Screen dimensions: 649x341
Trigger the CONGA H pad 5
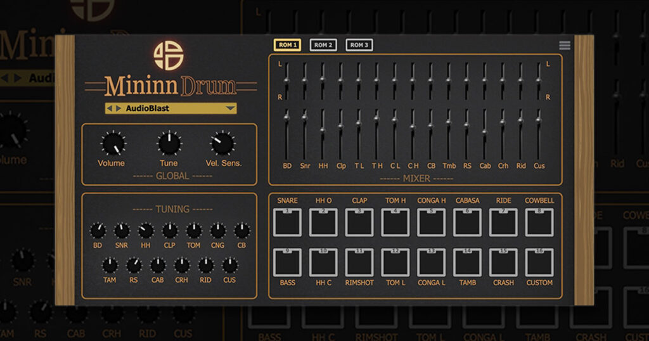pos(431,222)
